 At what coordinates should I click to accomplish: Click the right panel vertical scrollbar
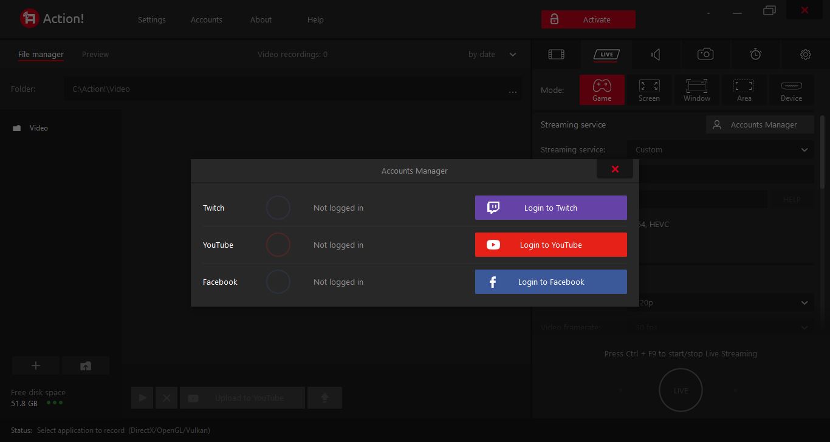point(822,152)
